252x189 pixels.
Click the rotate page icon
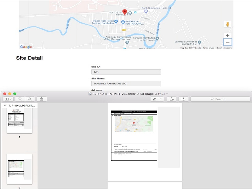172,99
